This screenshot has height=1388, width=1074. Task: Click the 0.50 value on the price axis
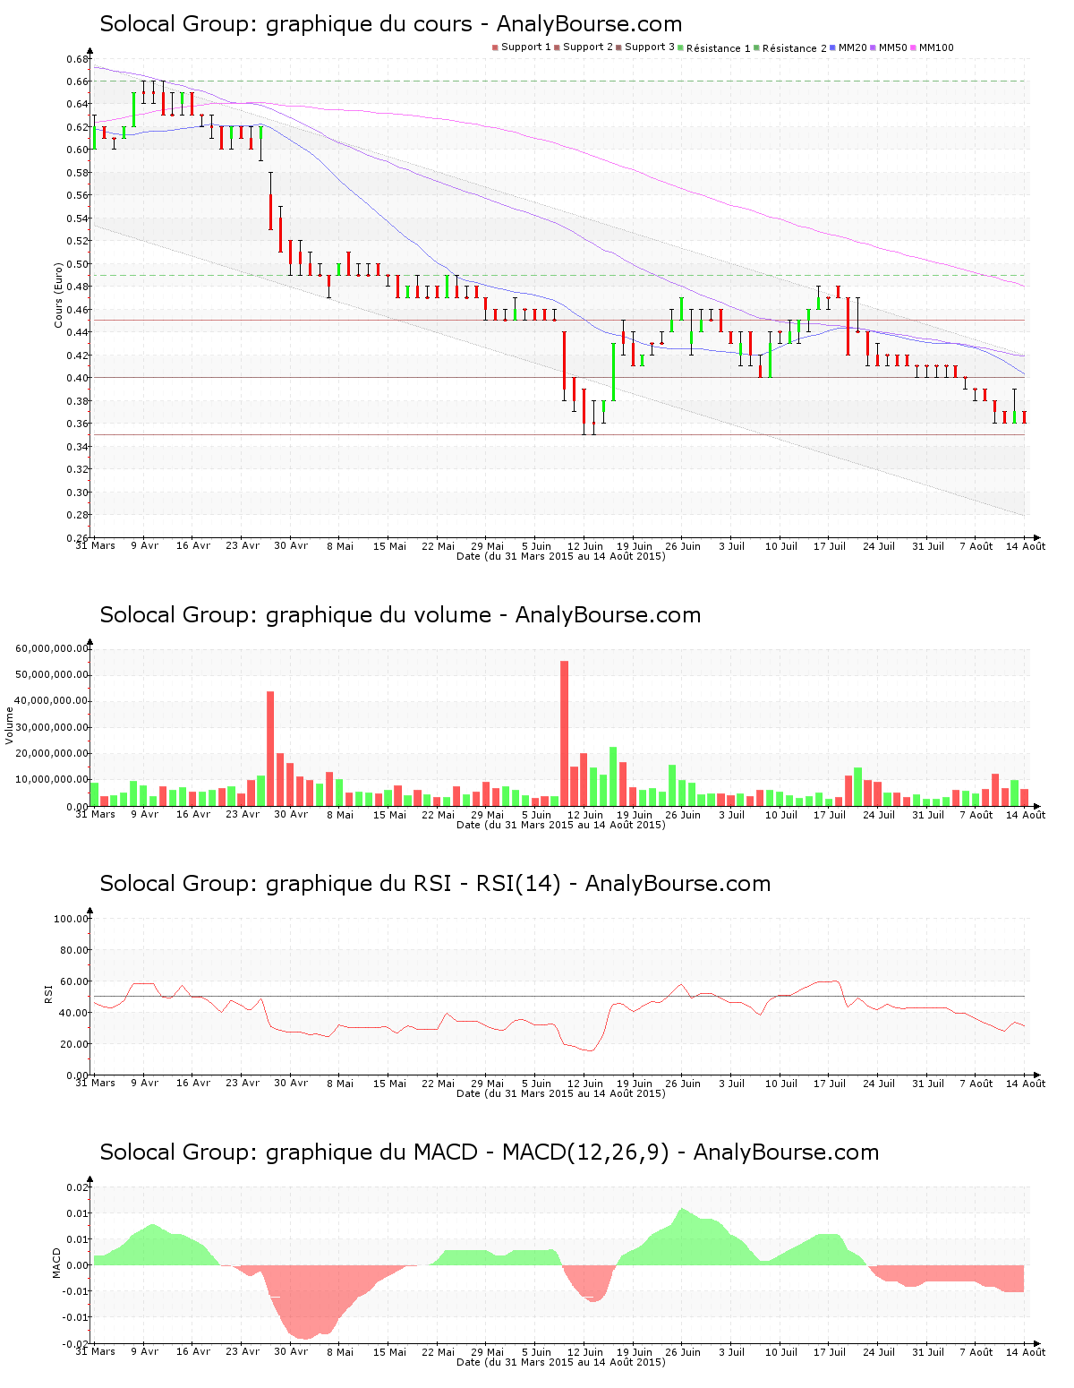76,264
